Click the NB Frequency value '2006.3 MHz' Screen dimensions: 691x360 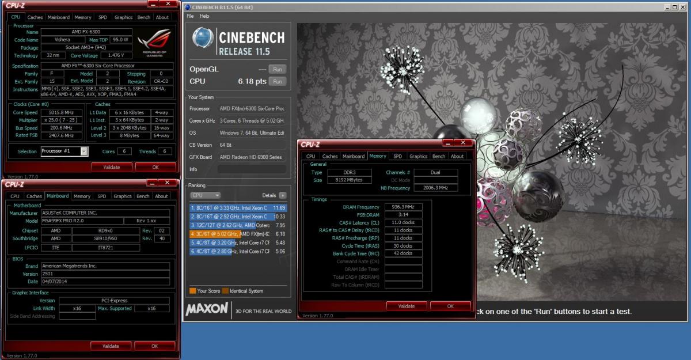(435, 188)
